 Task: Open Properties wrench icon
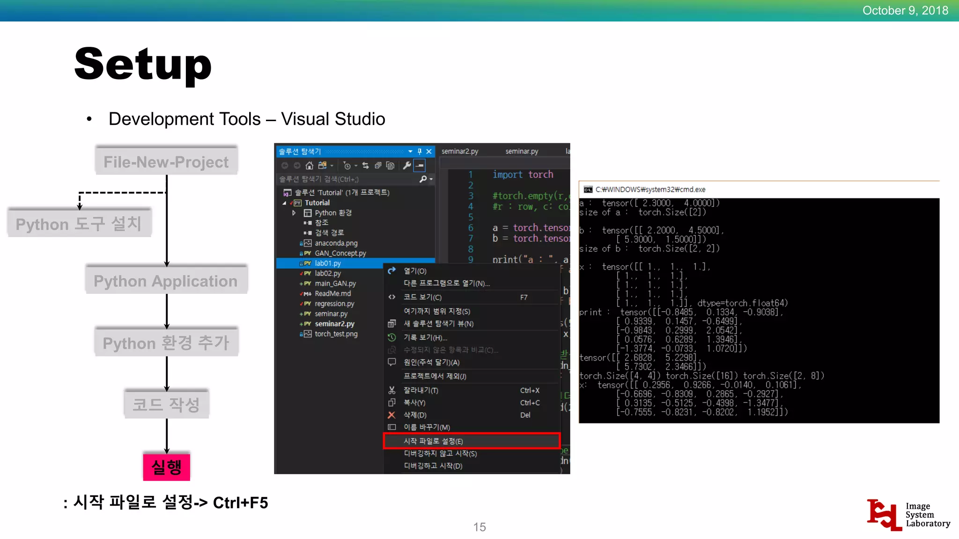(407, 166)
